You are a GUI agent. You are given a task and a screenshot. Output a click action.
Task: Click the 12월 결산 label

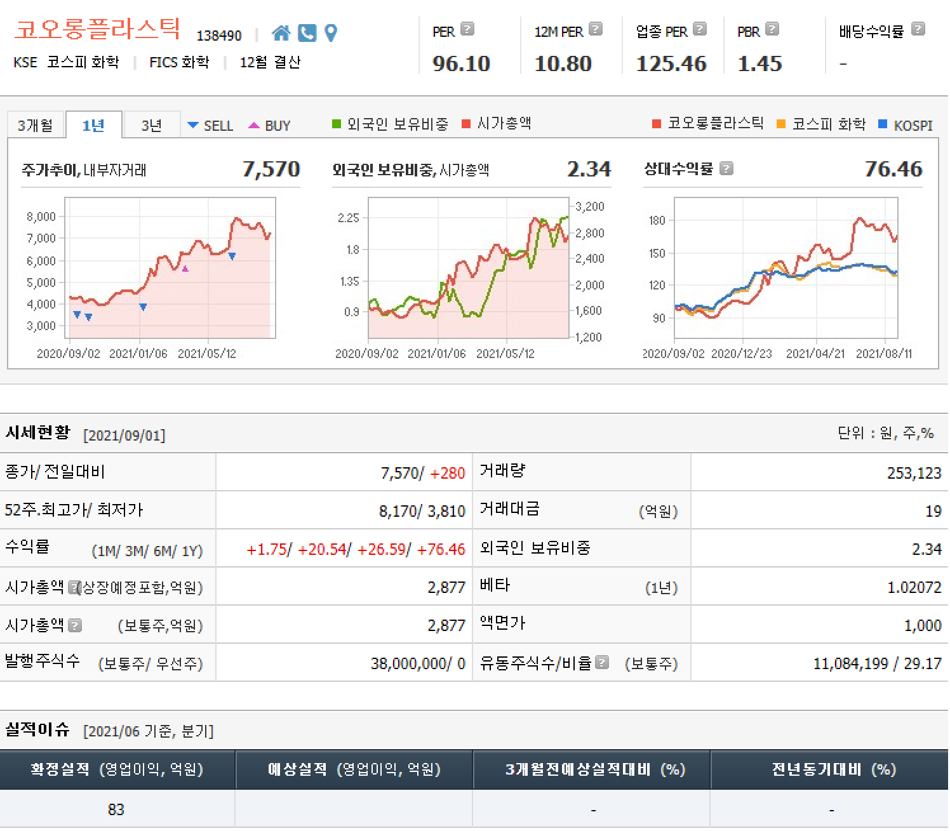coord(270,62)
